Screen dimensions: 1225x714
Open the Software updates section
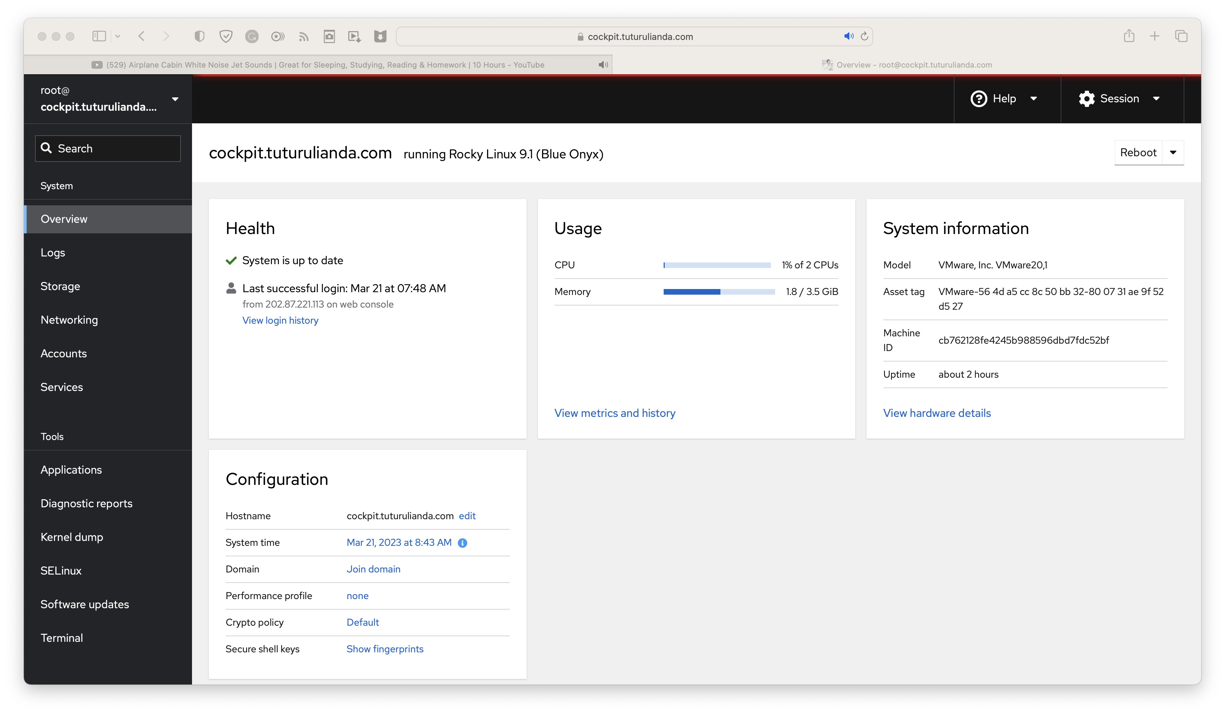[x=84, y=604]
